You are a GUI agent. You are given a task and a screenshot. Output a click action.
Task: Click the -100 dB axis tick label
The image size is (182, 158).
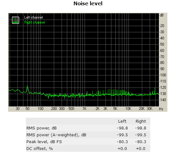pyautogui.click(x=163, y=75)
